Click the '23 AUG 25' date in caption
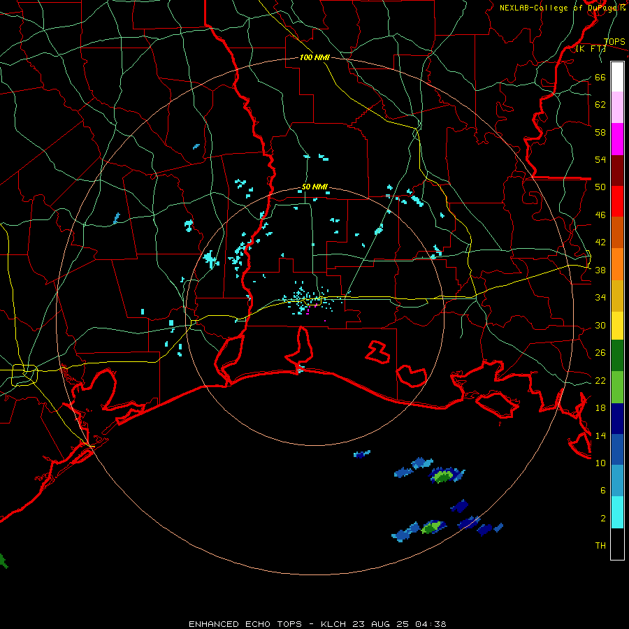 pos(381,624)
